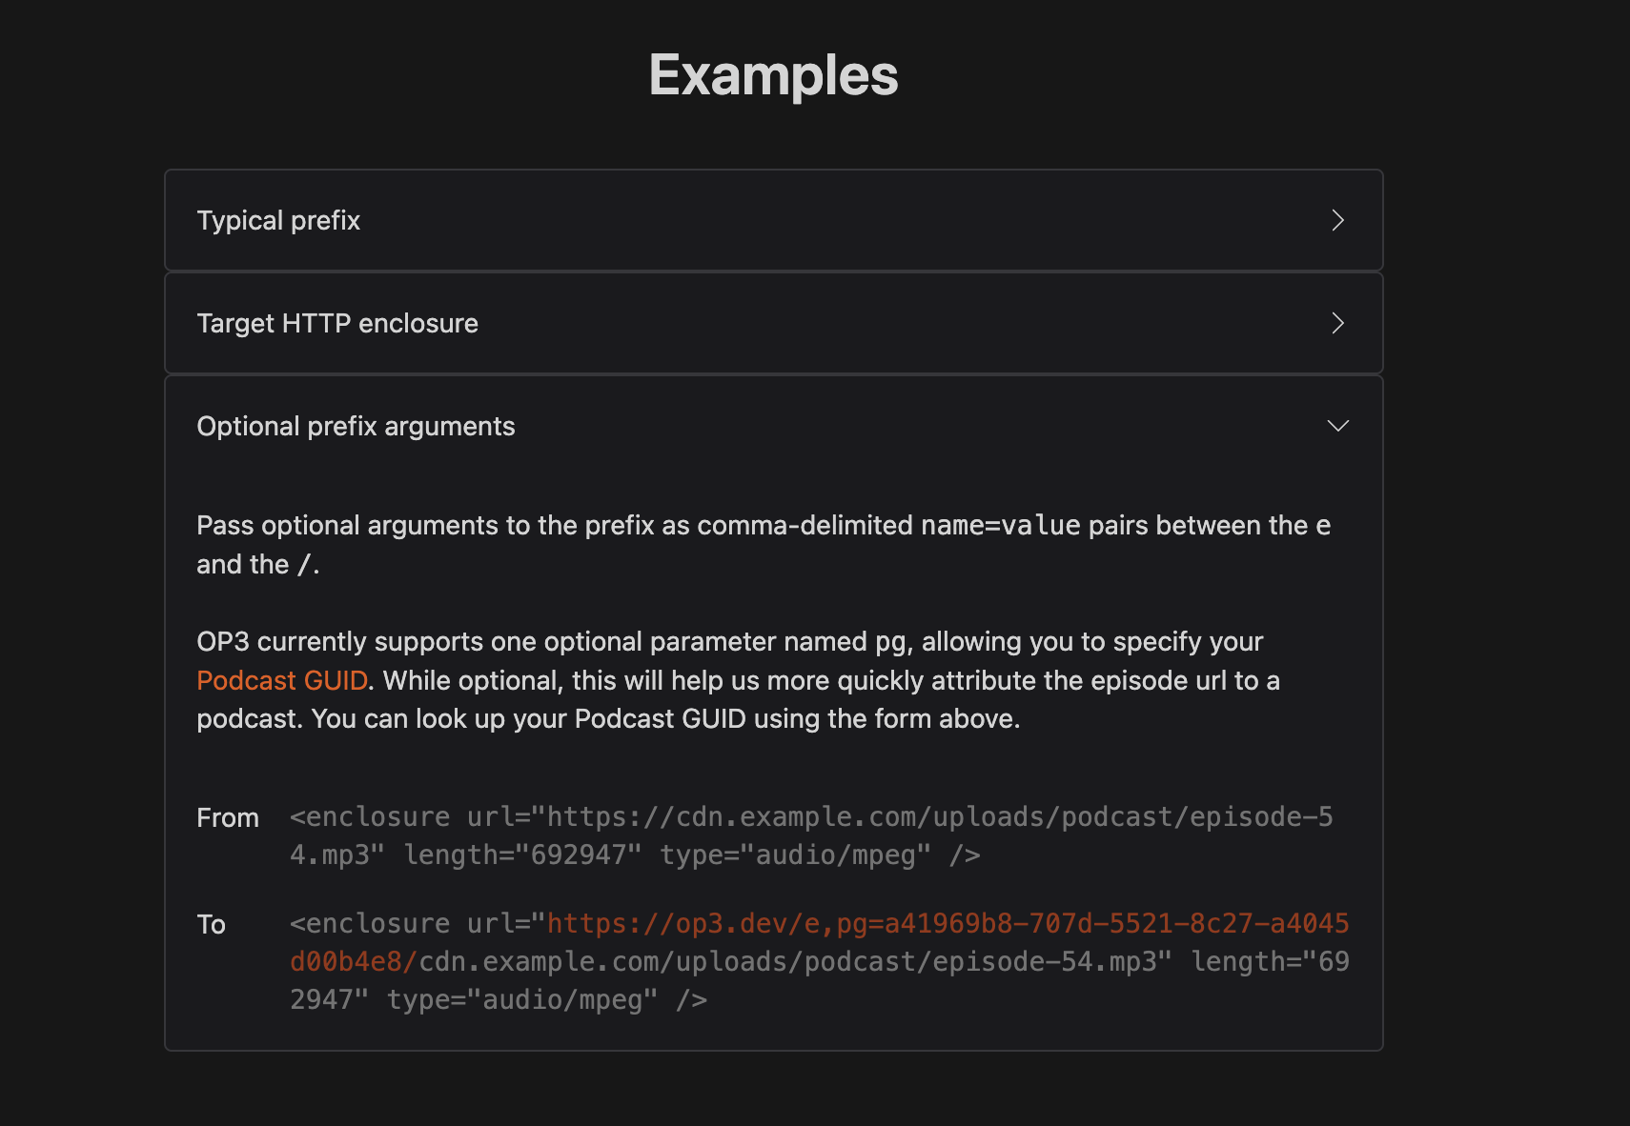Open the Podcast GUID link
The width and height of the screenshot is (1630, 1126).
click(282, 680)
